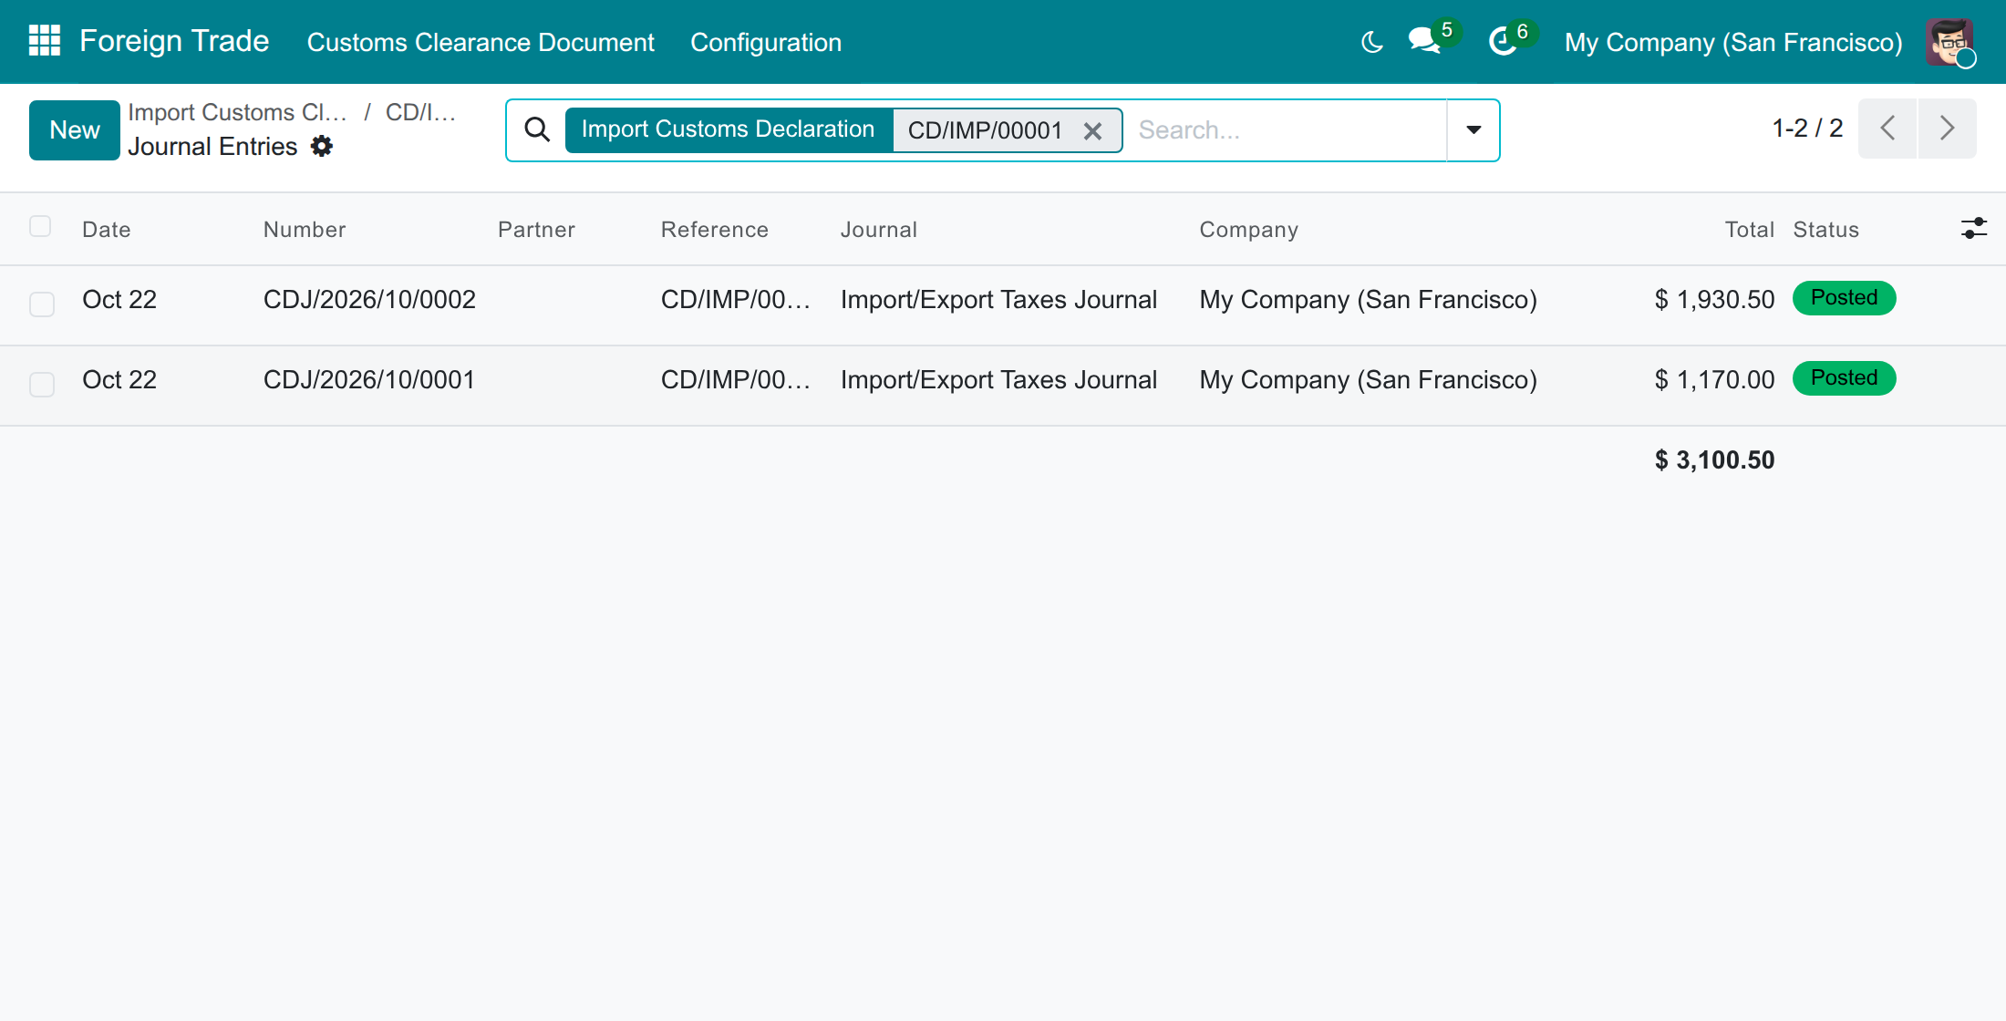Open optional columns adjustment icon
2006x1021 pixels.
pos(1973,229)
